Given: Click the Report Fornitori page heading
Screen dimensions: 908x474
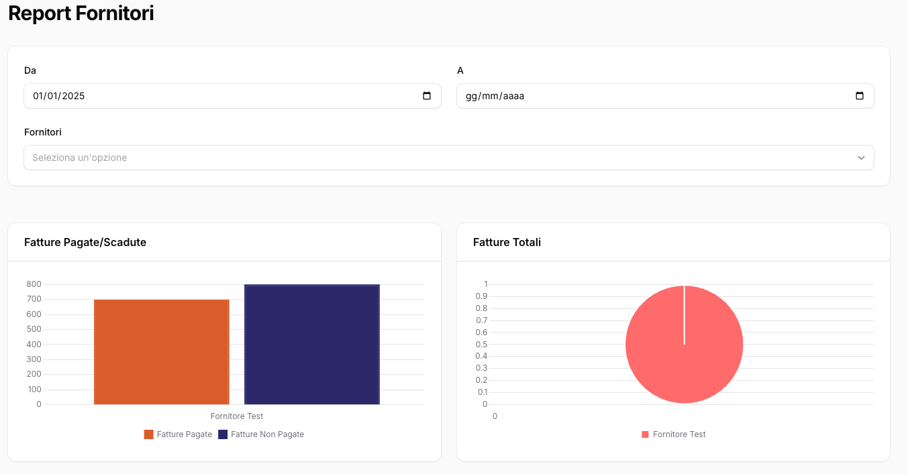Looking at the screenshot, I should coord(81,13).
